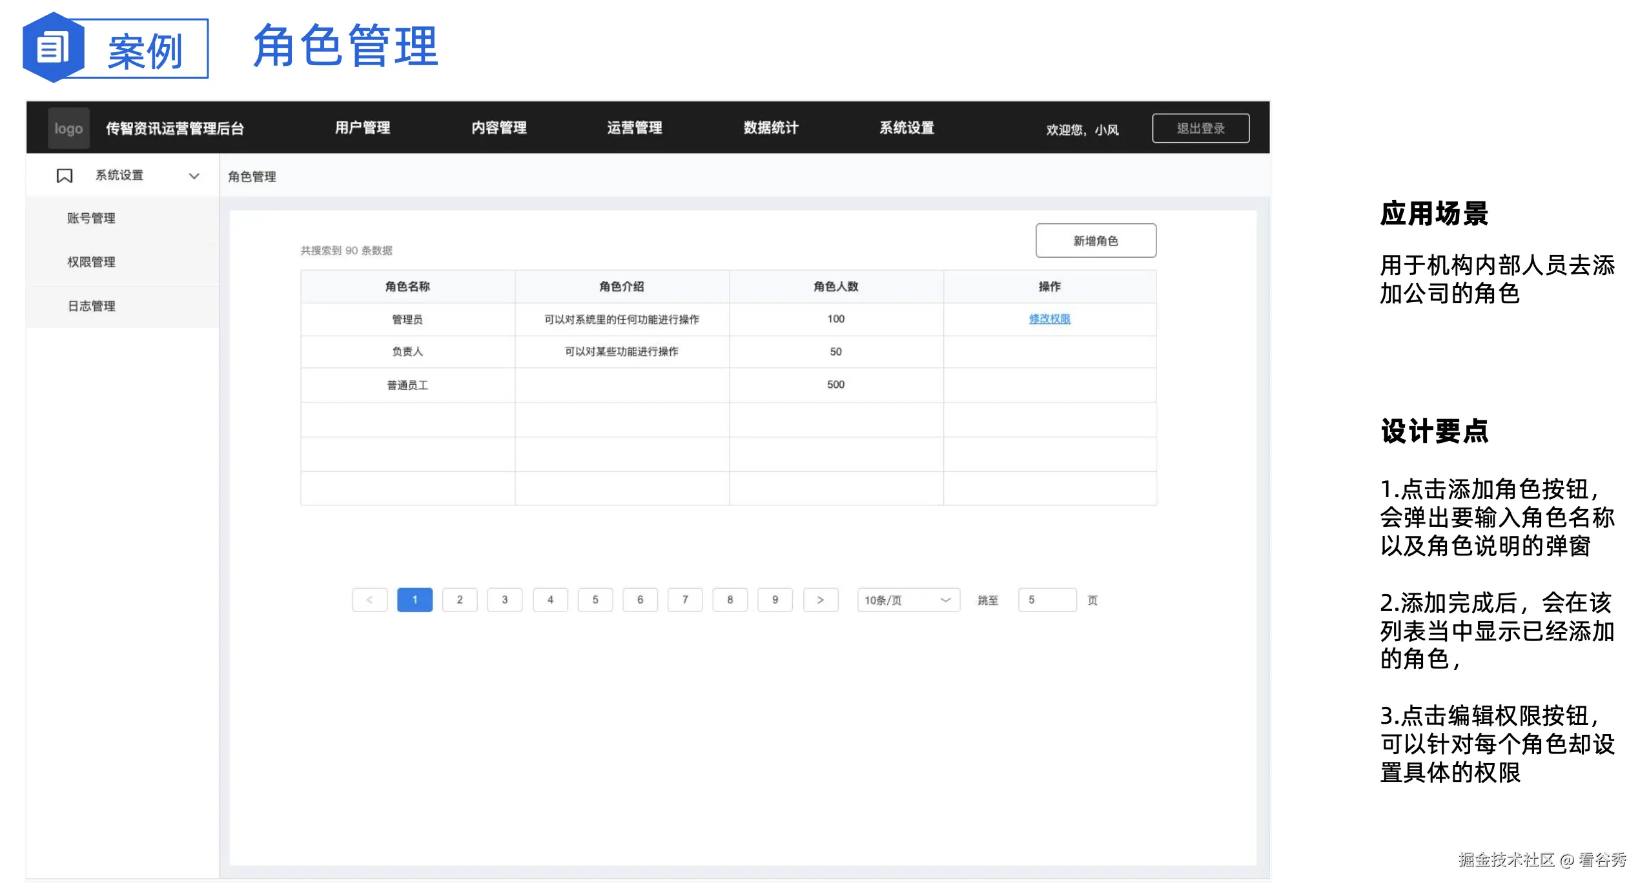
Task: Open 内容管理 in top navigation
Action: point(498,128)
